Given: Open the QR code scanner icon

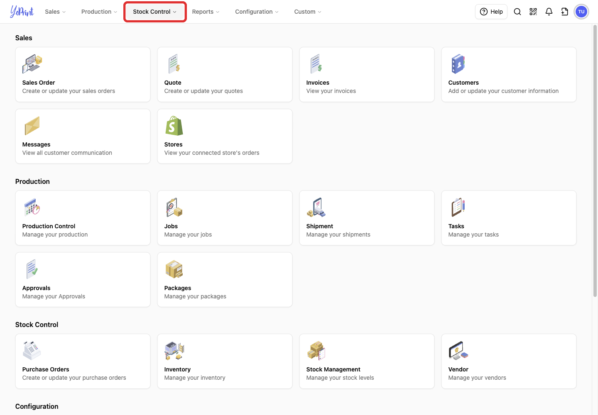Looking at the screenshot, I should (x=533, y=12).
